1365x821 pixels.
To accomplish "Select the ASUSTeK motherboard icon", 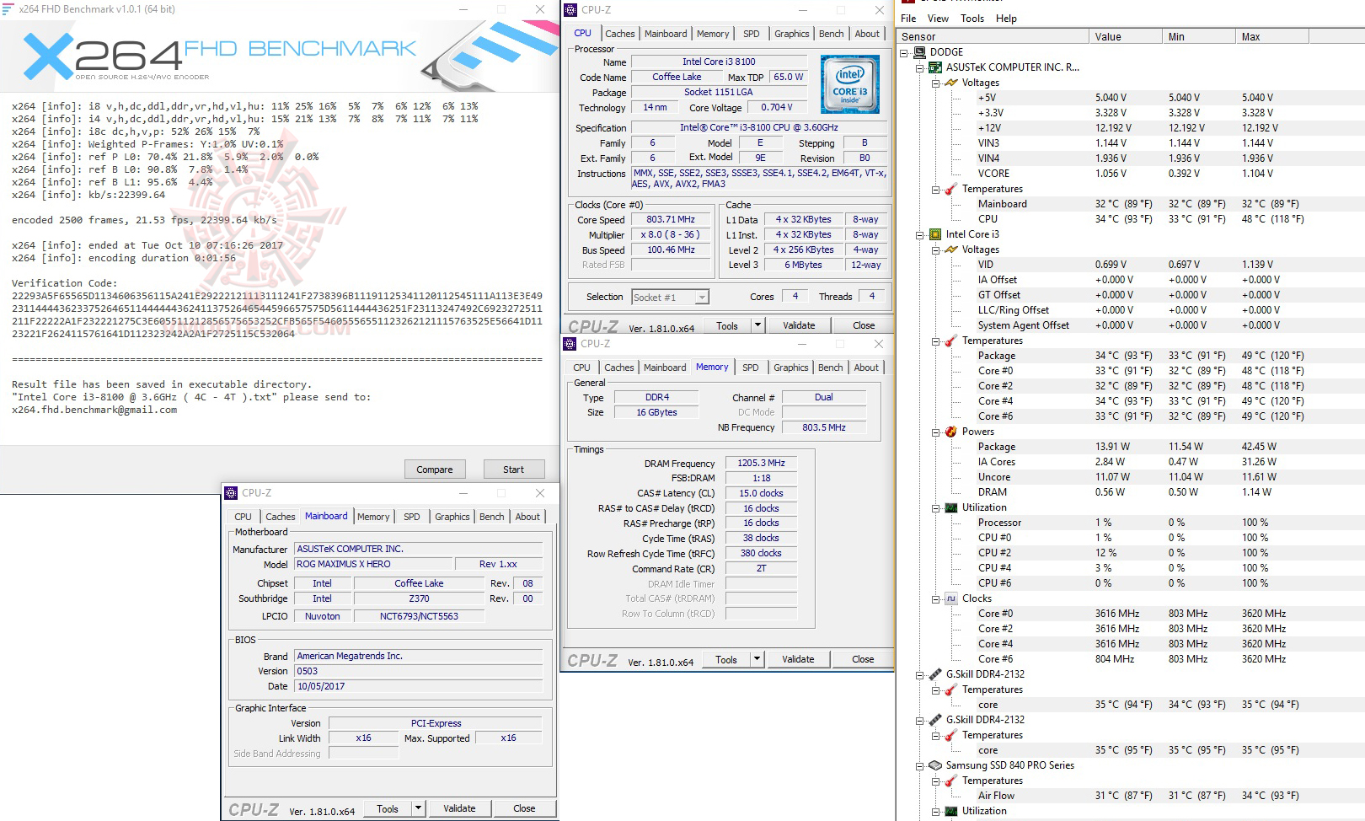I will click(x=935, y=67).
